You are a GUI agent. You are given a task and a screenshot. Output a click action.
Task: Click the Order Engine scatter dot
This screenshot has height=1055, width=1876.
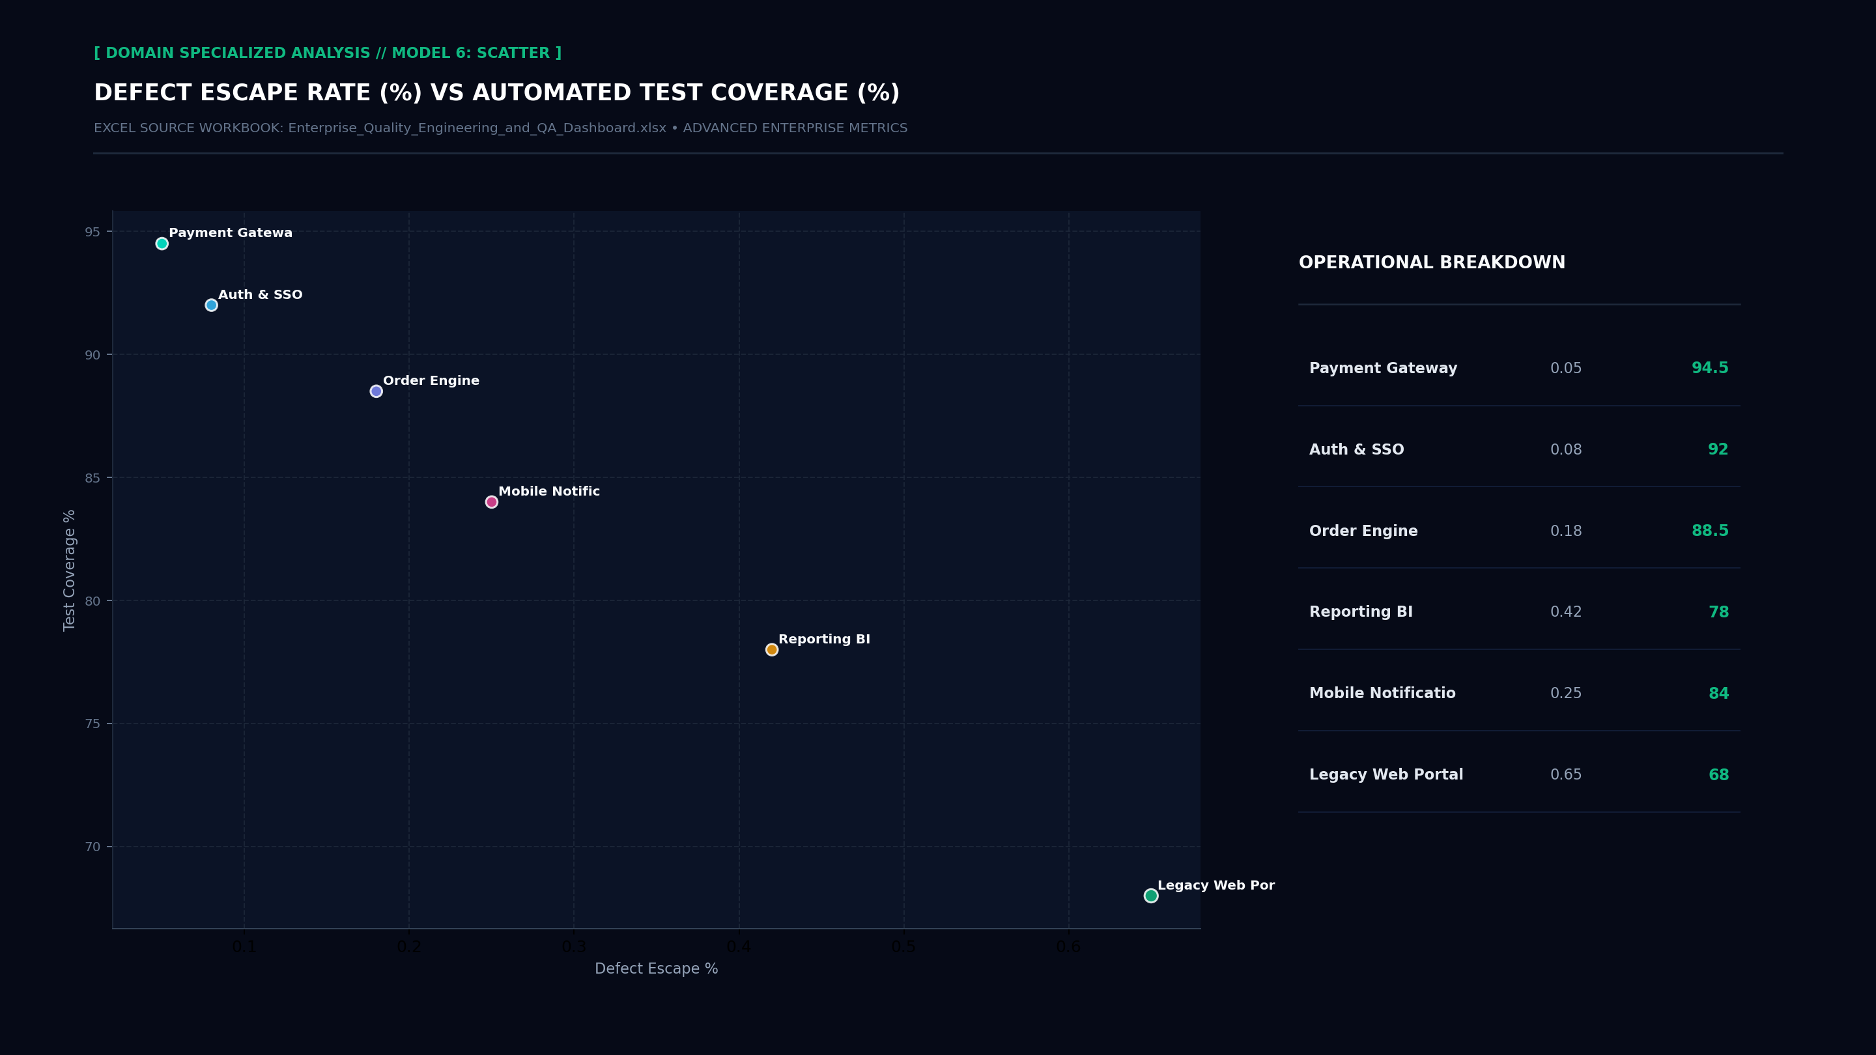click(x=376, y=391)
